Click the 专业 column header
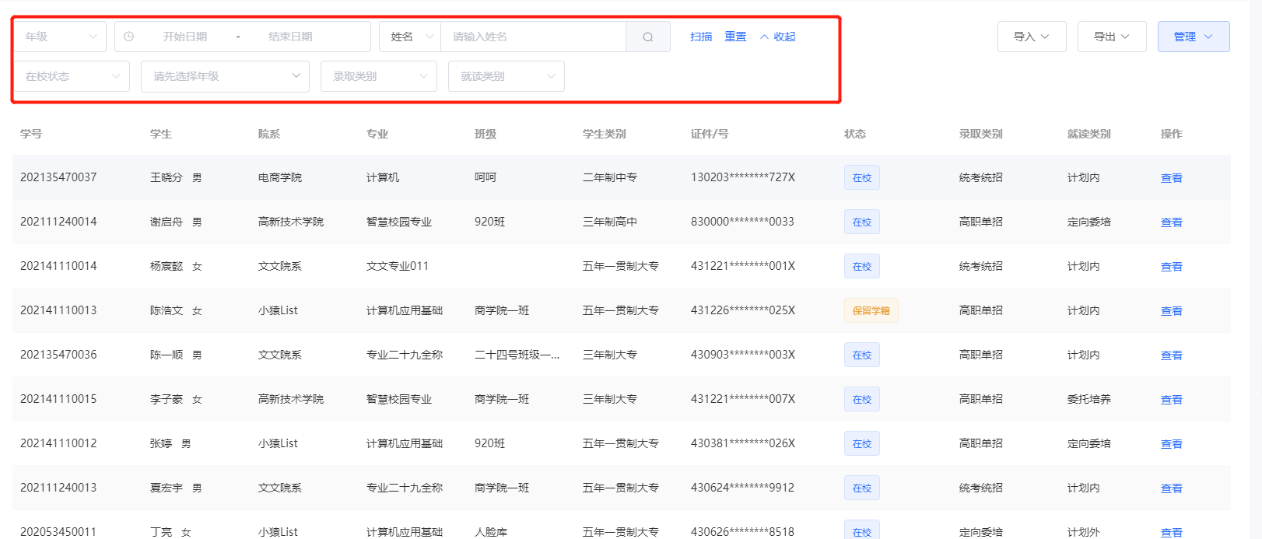 point(377,134)
